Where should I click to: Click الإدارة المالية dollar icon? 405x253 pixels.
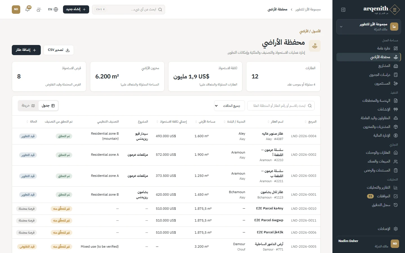tap(396, 135)
